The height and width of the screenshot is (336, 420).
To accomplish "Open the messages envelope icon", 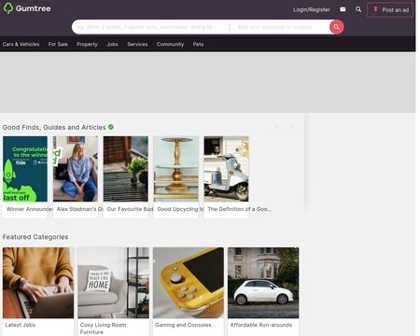I will (x=343, y=9).
